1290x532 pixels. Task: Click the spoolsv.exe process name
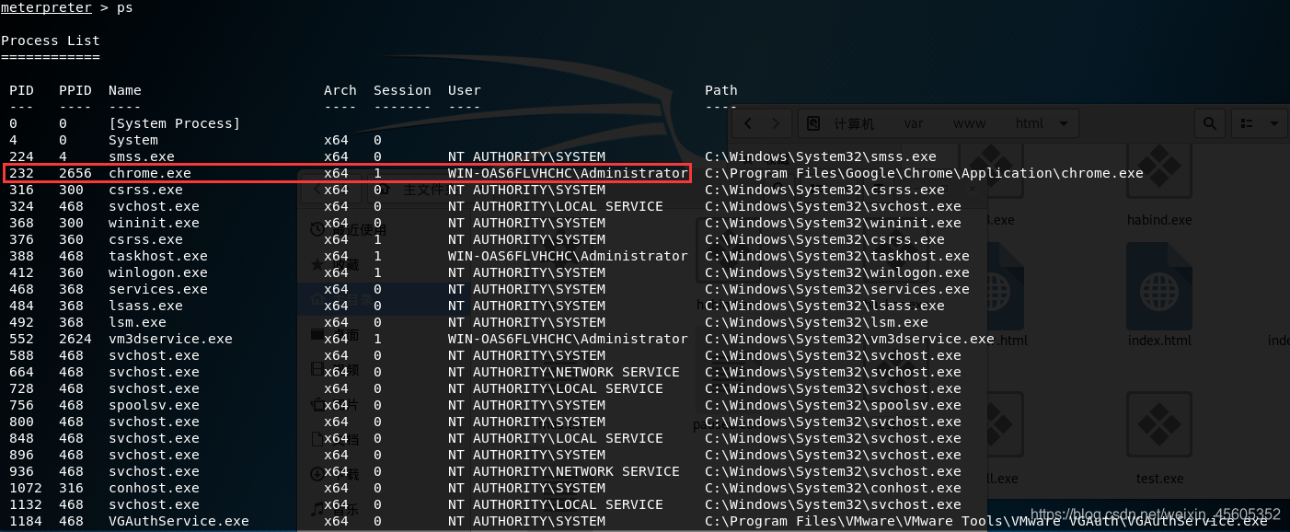[154, 405]
